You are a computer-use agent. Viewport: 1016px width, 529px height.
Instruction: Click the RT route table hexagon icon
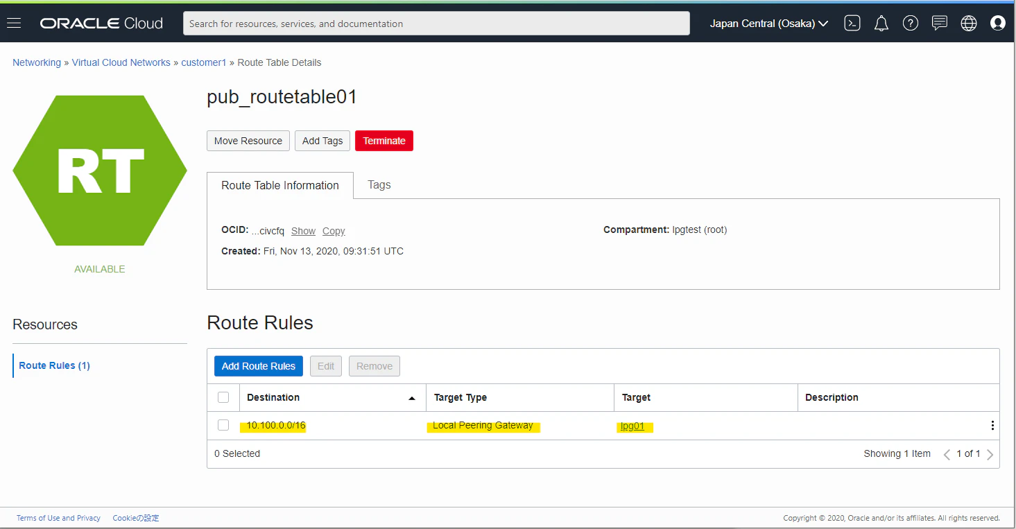click(x=100, y=171)
